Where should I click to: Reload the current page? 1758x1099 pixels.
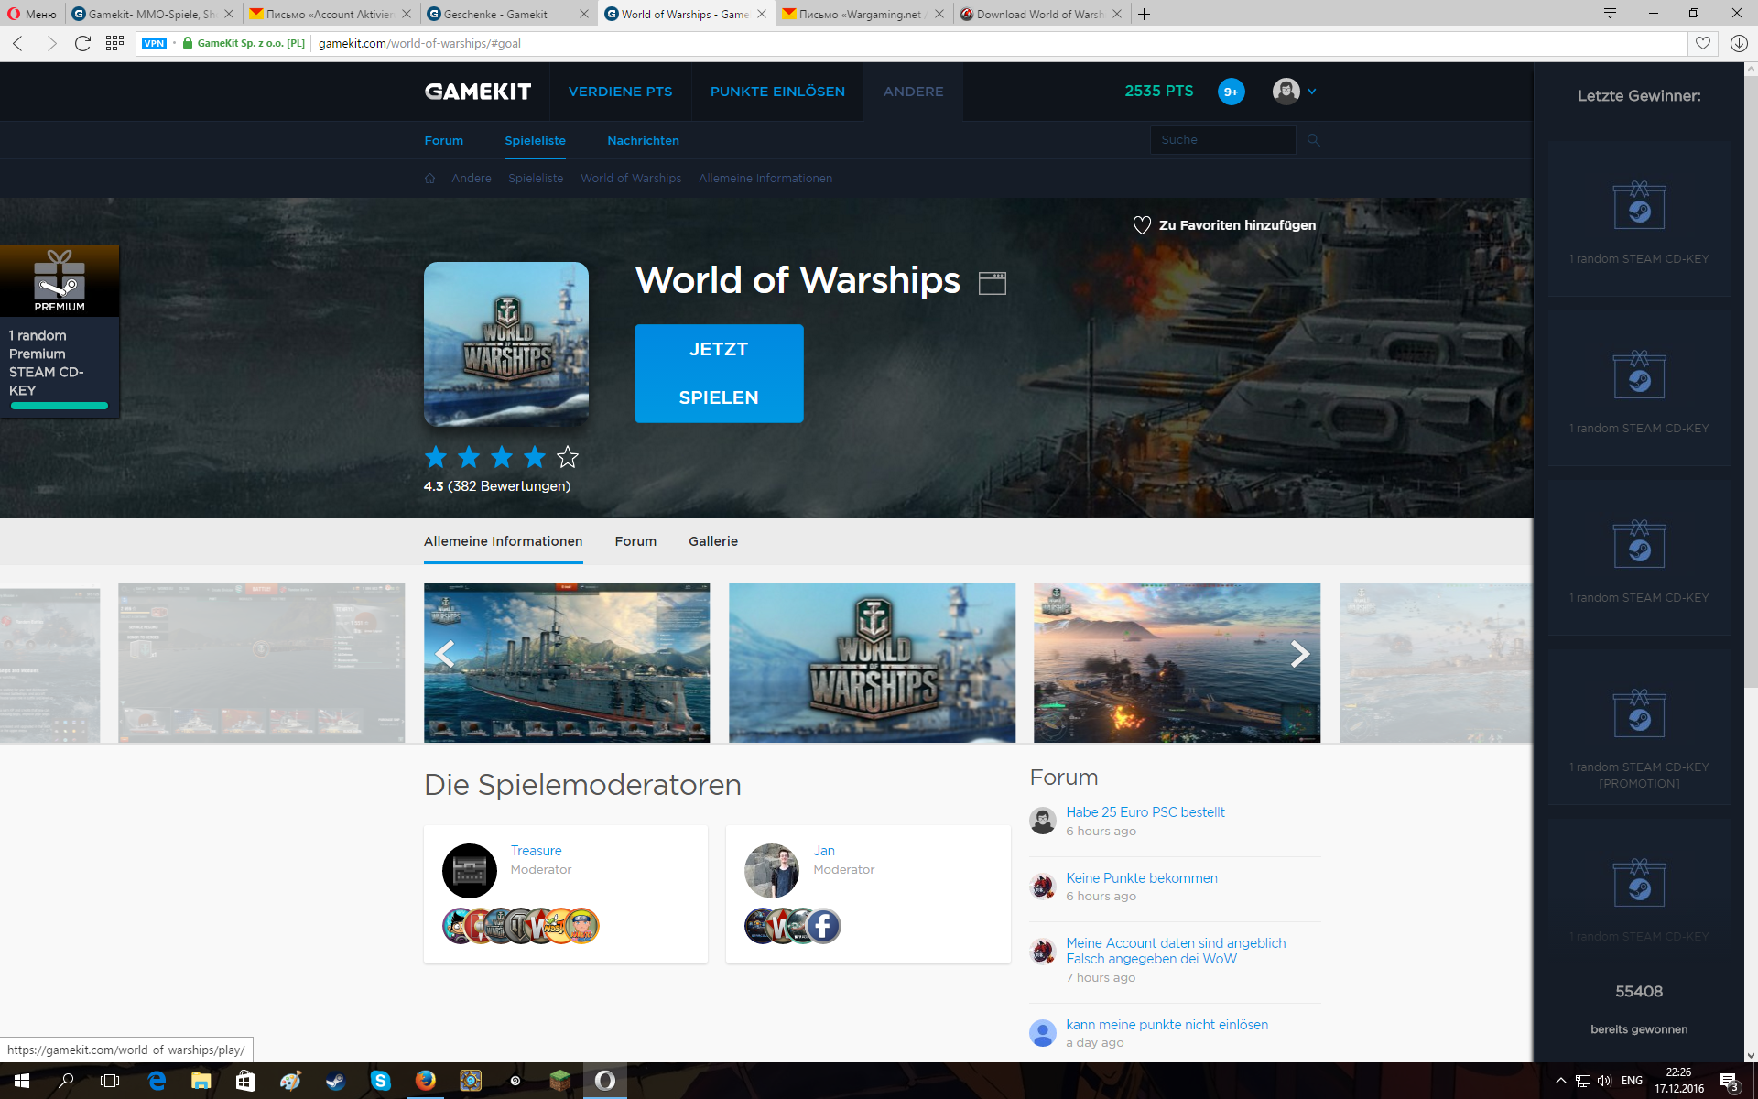pyautogui.click(x=82, y=43)
